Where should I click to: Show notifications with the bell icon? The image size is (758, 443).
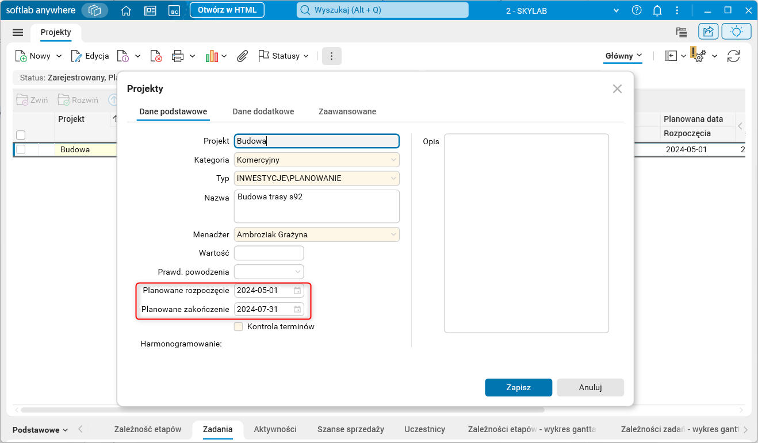coord(657,10)
